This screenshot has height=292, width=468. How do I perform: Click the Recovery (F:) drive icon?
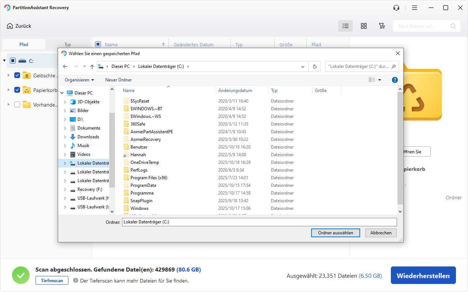73,189
